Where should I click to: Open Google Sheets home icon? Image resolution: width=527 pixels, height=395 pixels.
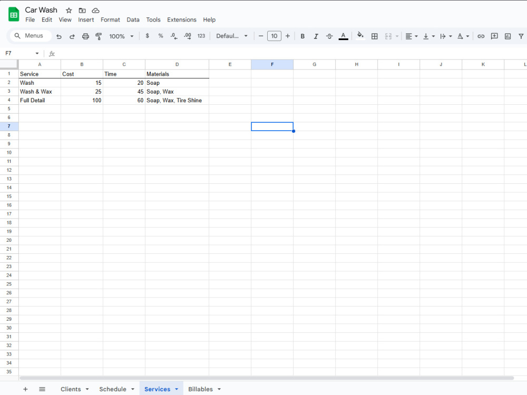(x=14, y=14)
